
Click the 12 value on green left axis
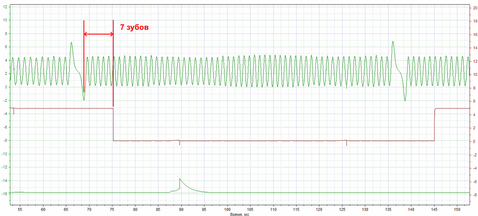tap(5, 7)
